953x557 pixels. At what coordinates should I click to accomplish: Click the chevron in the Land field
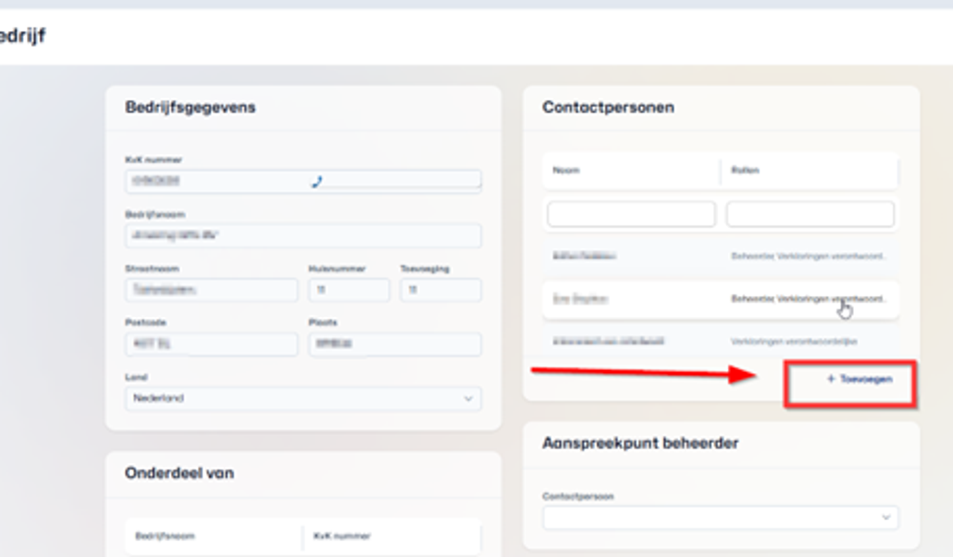click(468, 399)
